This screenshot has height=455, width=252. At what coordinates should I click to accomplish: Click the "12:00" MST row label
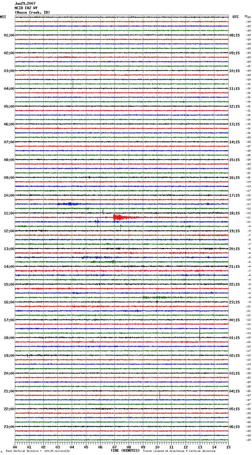click(9, 231)
